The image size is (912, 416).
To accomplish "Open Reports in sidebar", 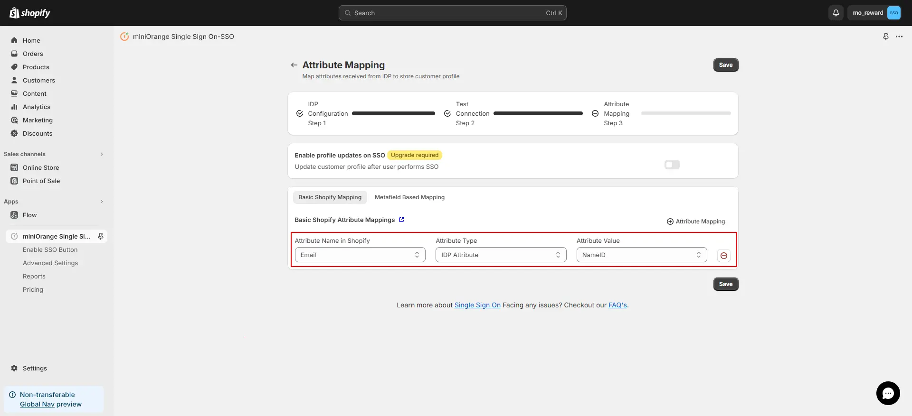I will (x=34, y=276).
